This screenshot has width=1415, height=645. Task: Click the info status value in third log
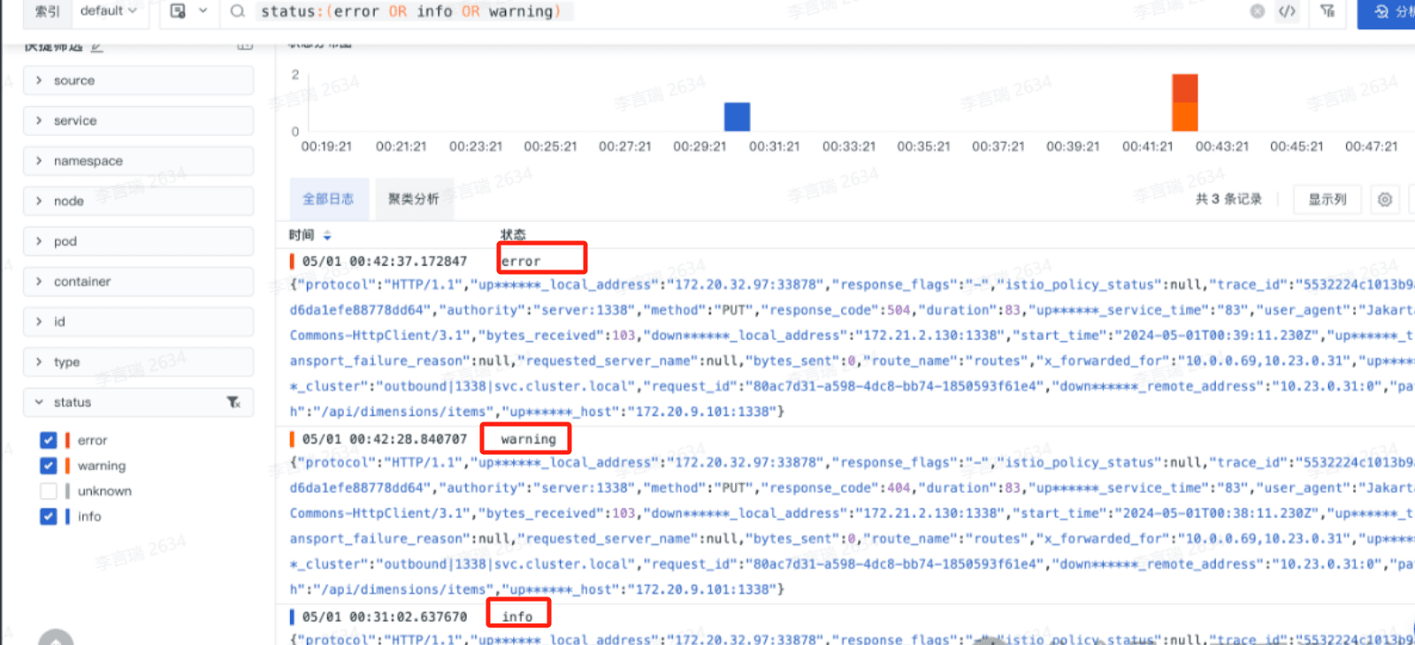pyautogui.click(x=517, y=617)
